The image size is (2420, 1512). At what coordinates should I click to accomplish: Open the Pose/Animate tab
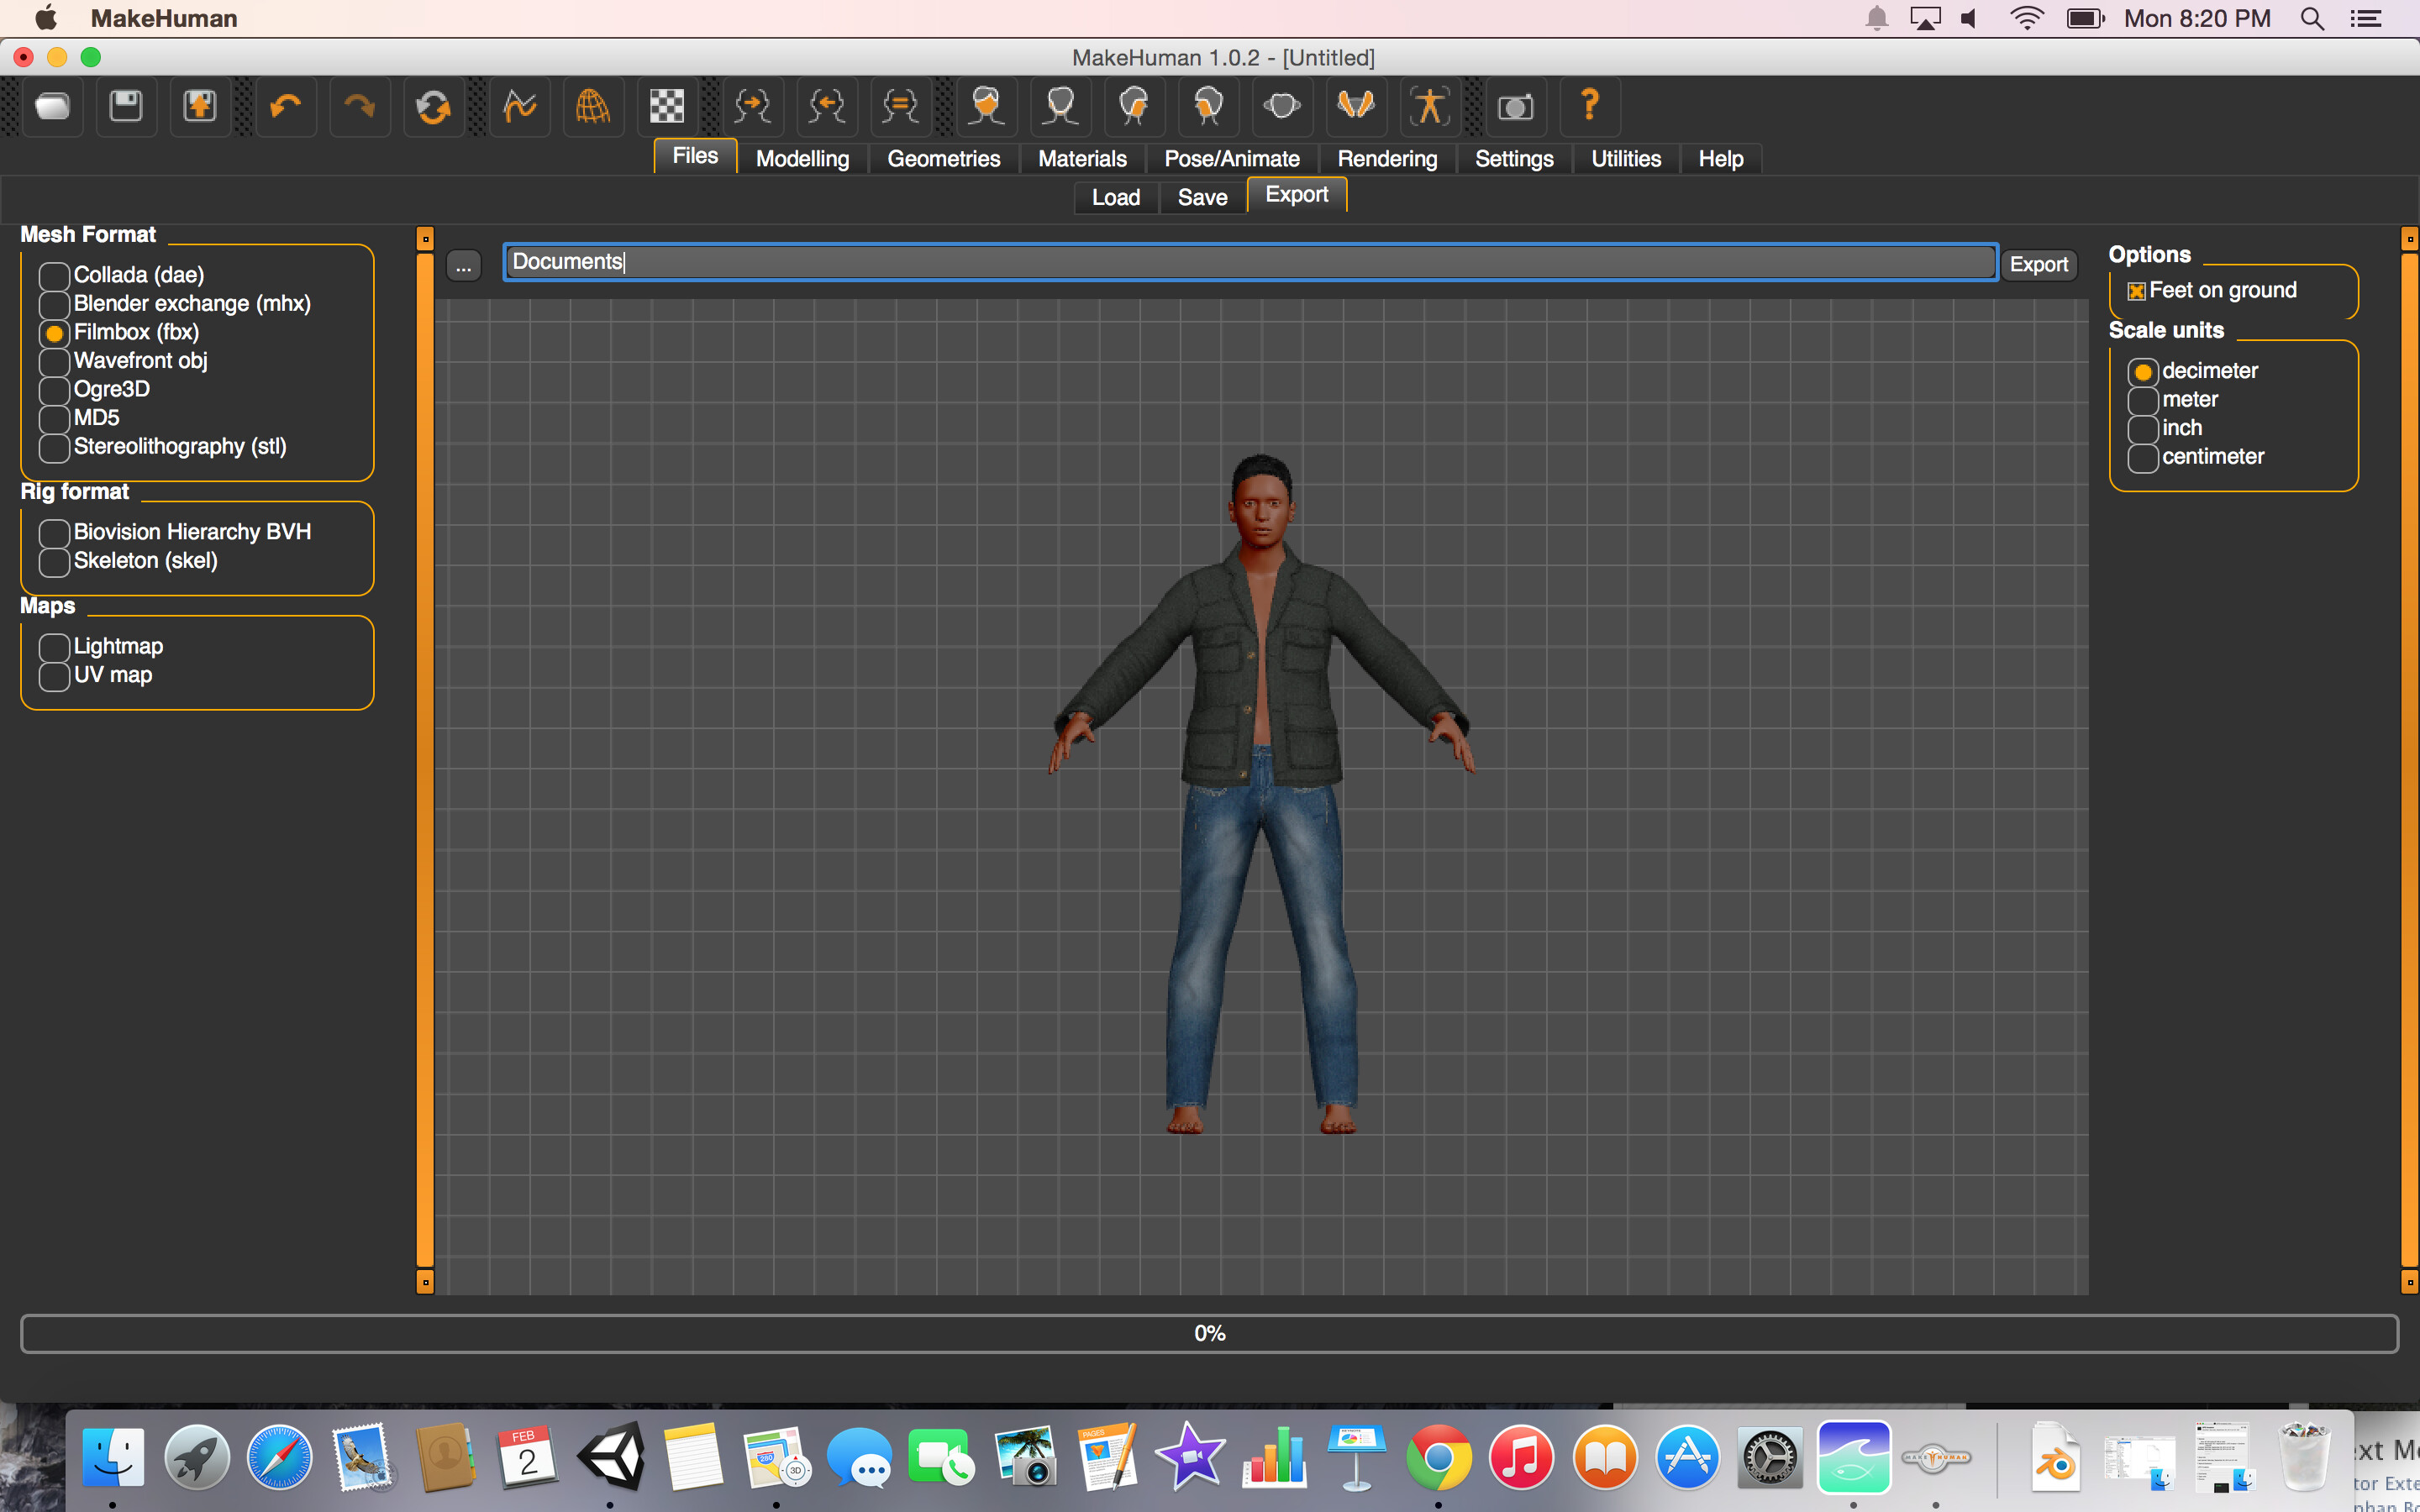[x=1231, y=158]
